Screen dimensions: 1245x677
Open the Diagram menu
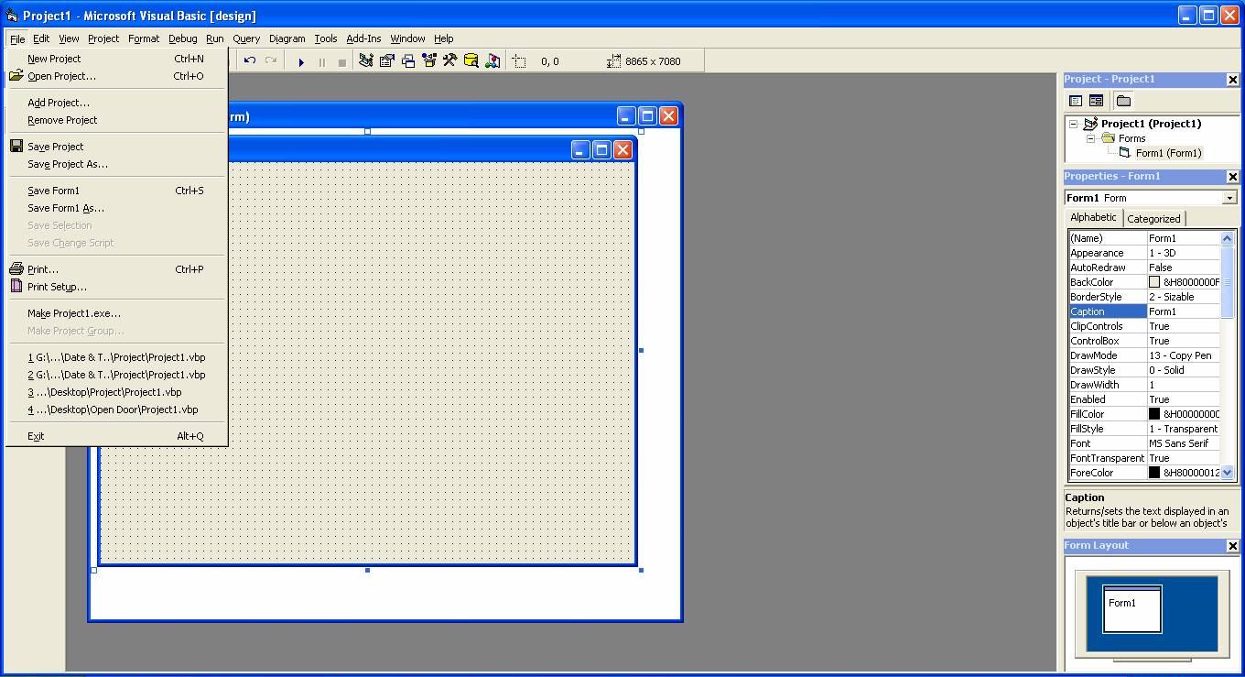pyautogui.click(x=287, y=38)
